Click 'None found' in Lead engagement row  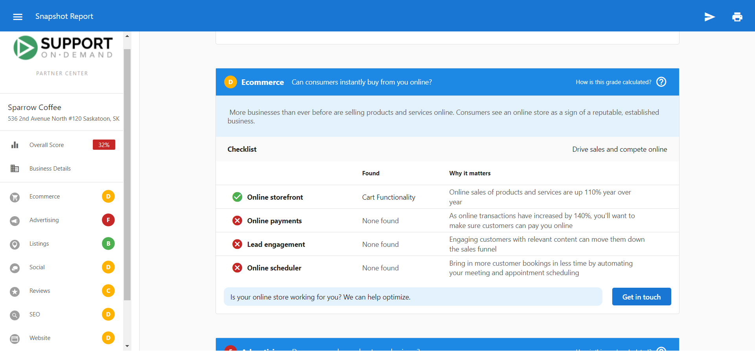(380, 244)
